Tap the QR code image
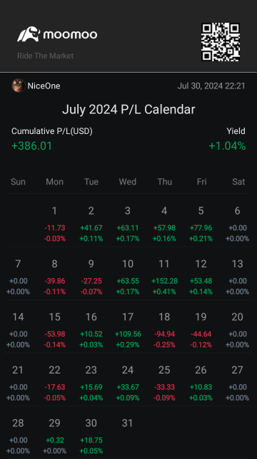Image resolution: width=257 pixels, height=459 pixels. (221, 42)
